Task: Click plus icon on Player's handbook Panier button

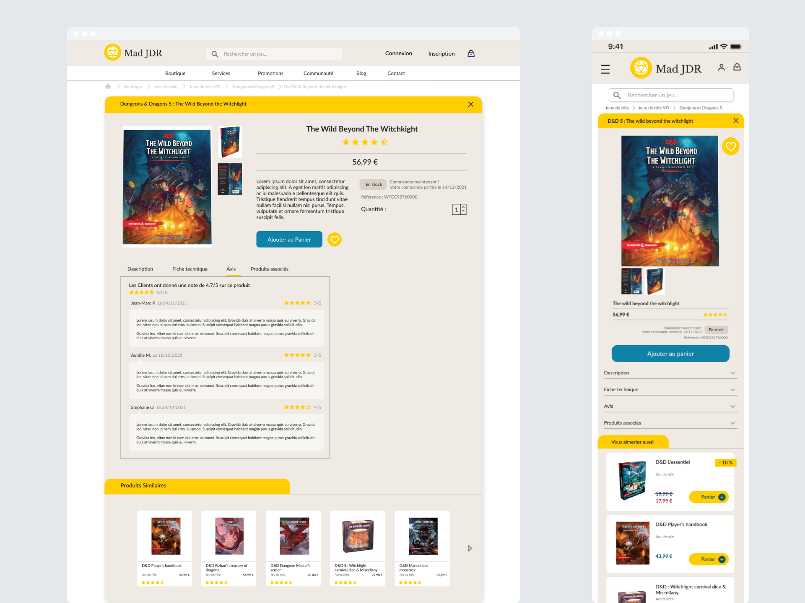Action: (x=722, y=559)
